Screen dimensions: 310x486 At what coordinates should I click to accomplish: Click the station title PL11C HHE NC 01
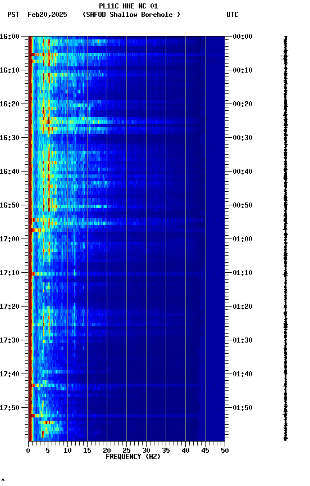coord(129,6)
